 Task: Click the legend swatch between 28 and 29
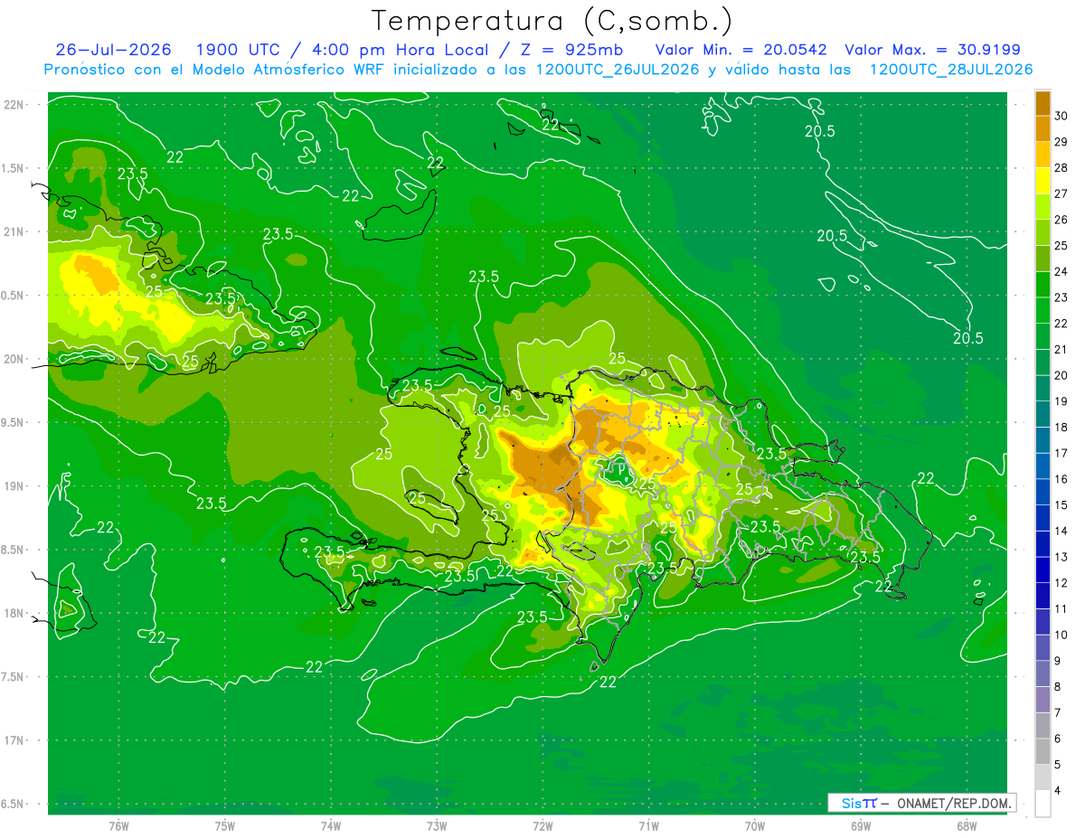[x=1043, y=155]
